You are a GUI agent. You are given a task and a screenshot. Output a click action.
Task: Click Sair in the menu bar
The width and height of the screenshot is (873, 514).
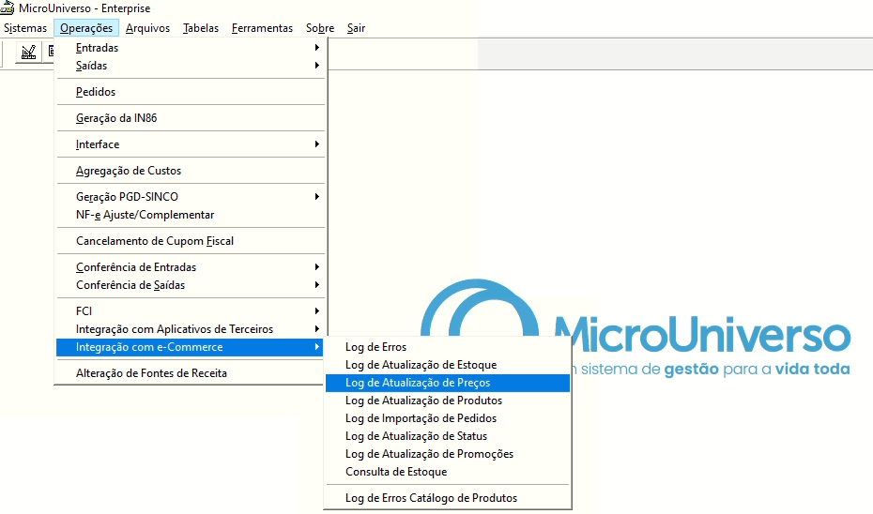tap(356, 28)
